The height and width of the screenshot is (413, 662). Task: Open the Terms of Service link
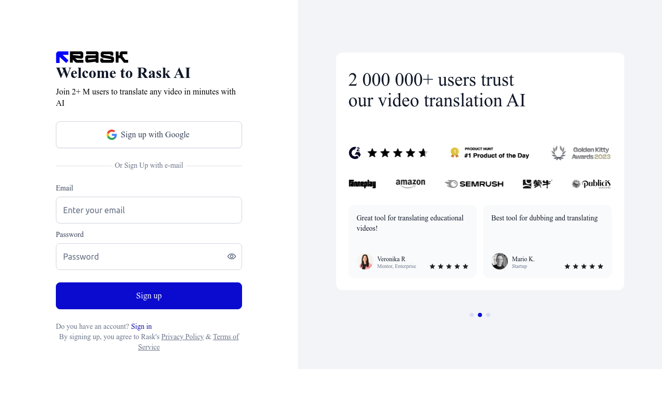[x=188, y=342]
